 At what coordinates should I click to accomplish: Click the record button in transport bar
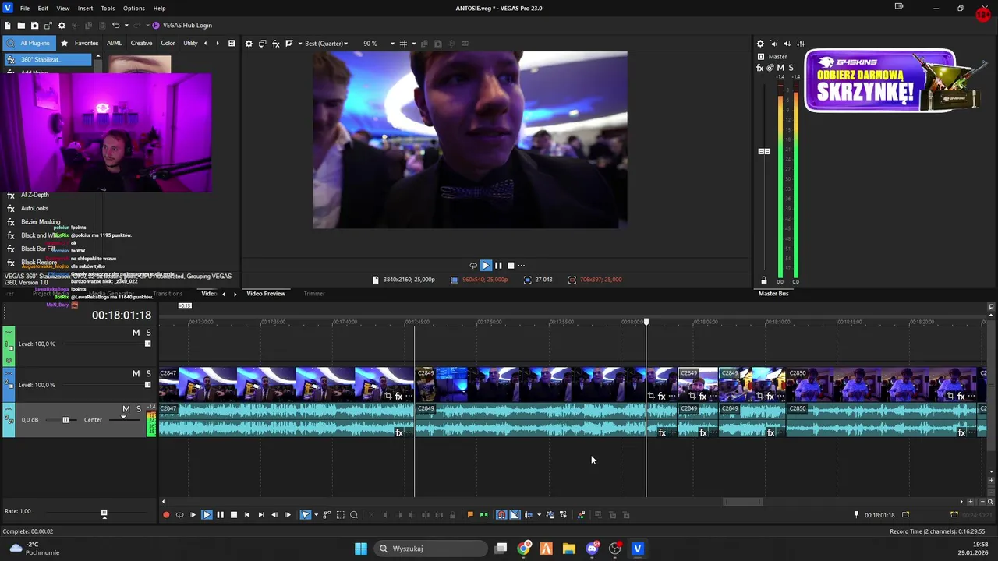point(166,515)
